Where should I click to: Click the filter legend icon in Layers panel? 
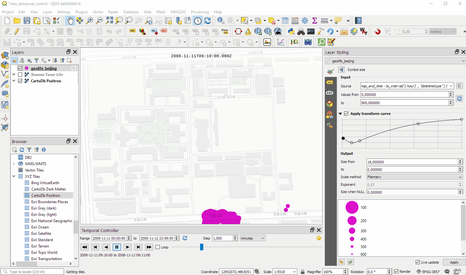(36, 60)
